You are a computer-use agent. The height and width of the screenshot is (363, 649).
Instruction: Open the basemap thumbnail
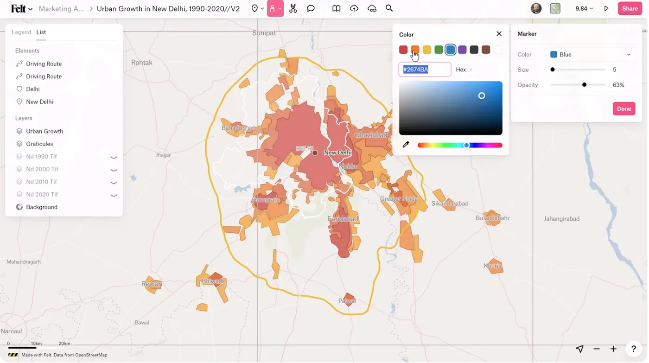pos(555,8)
